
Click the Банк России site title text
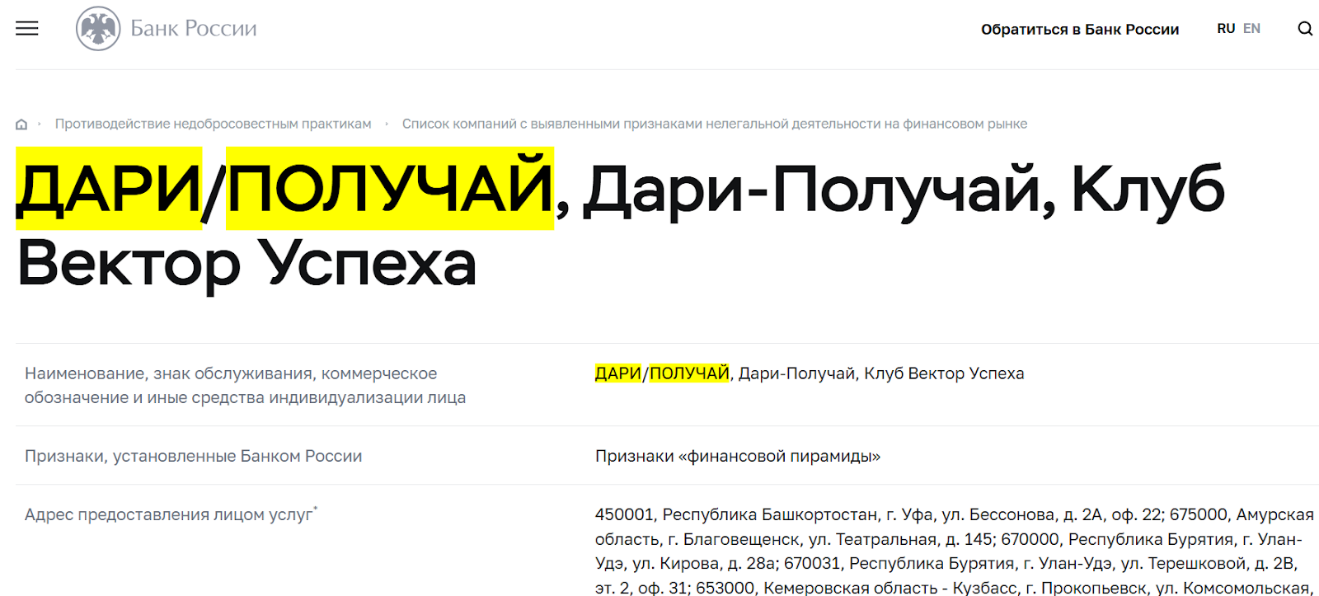194,28
